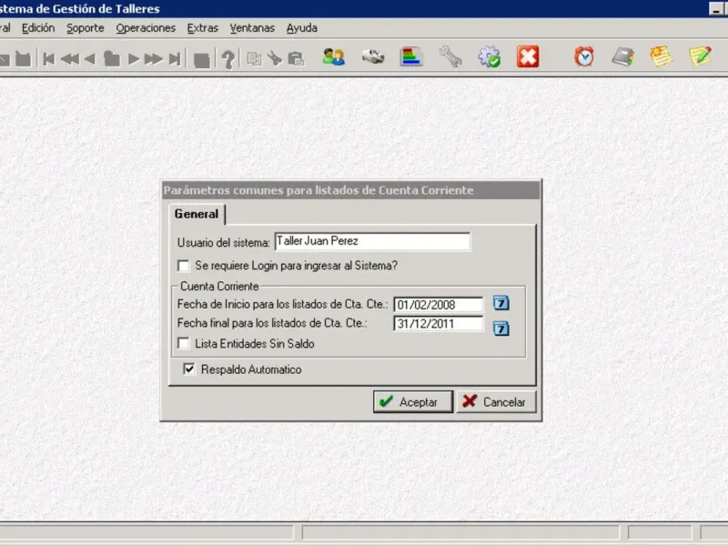Click the dialog title 'Parámetros comunes para listados'
The image size is (728, 546).
(318, 190)
